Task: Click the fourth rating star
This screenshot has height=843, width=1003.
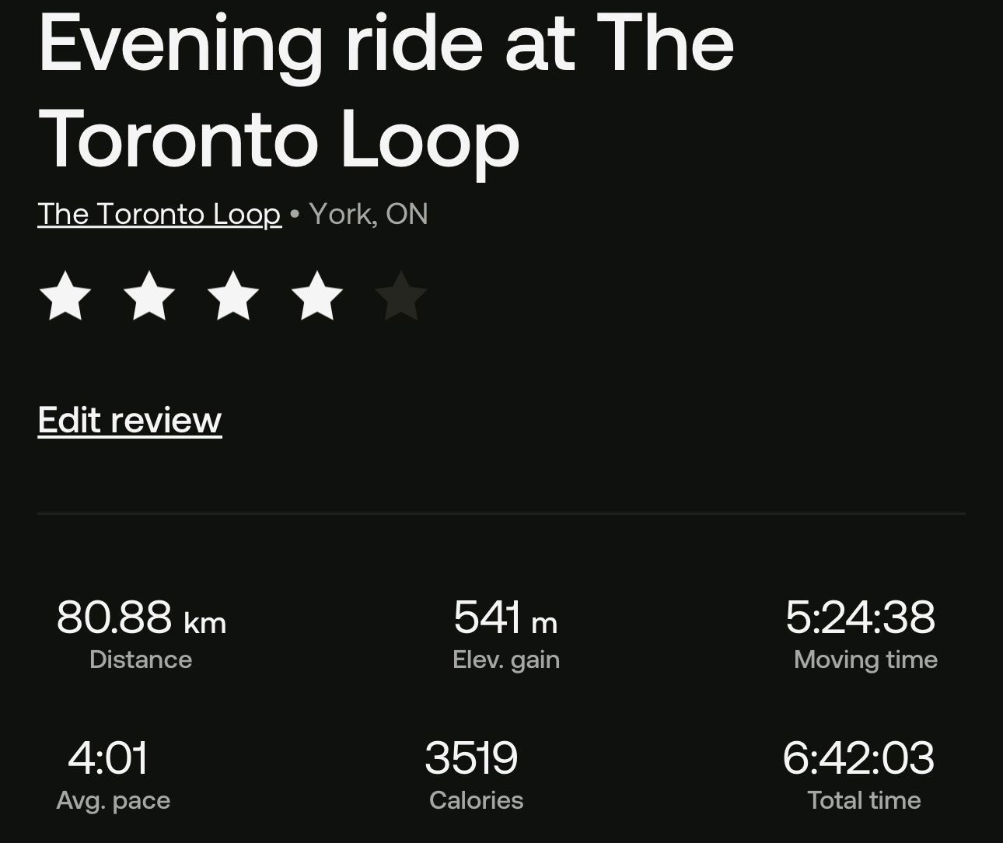Action: [317, 296]
